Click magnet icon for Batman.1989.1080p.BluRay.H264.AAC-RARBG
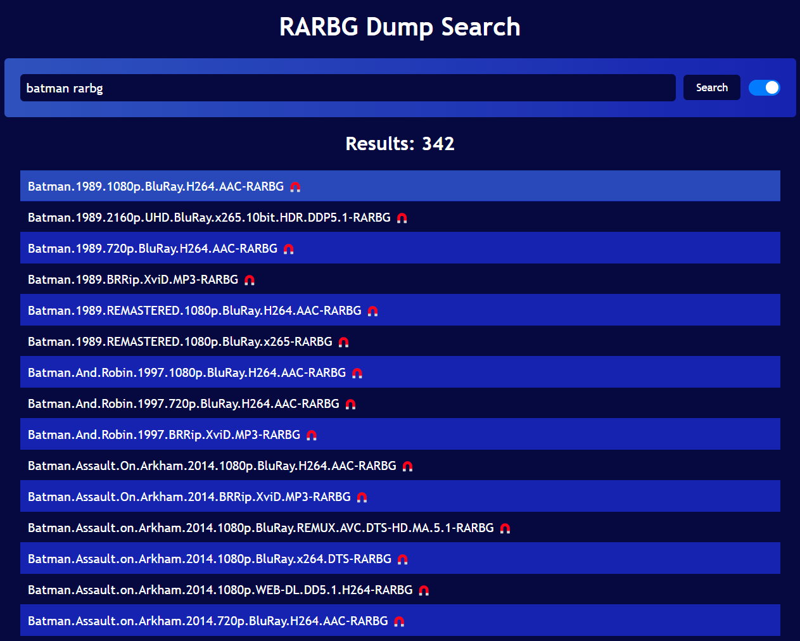 coord(295,187)
